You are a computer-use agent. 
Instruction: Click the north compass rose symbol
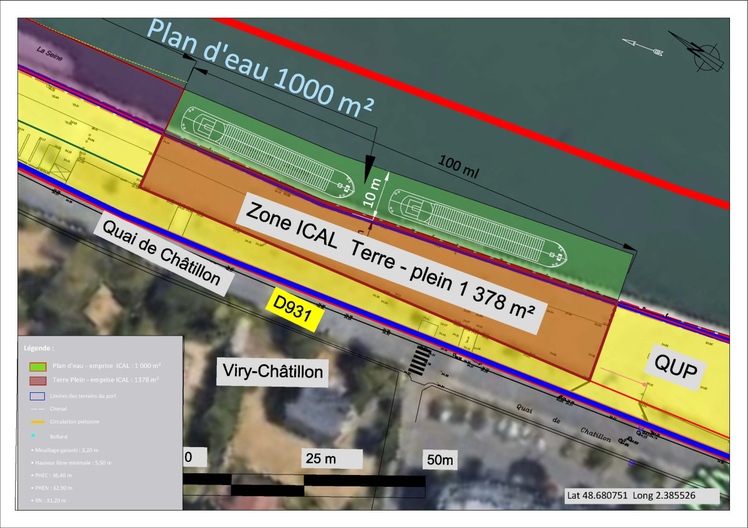point(704,50)
